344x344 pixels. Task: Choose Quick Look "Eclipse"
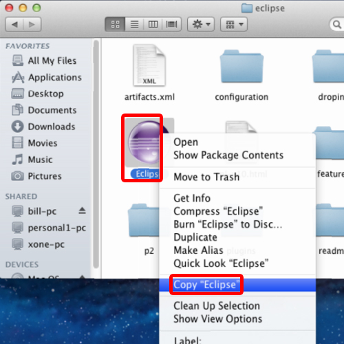point(221,264)
